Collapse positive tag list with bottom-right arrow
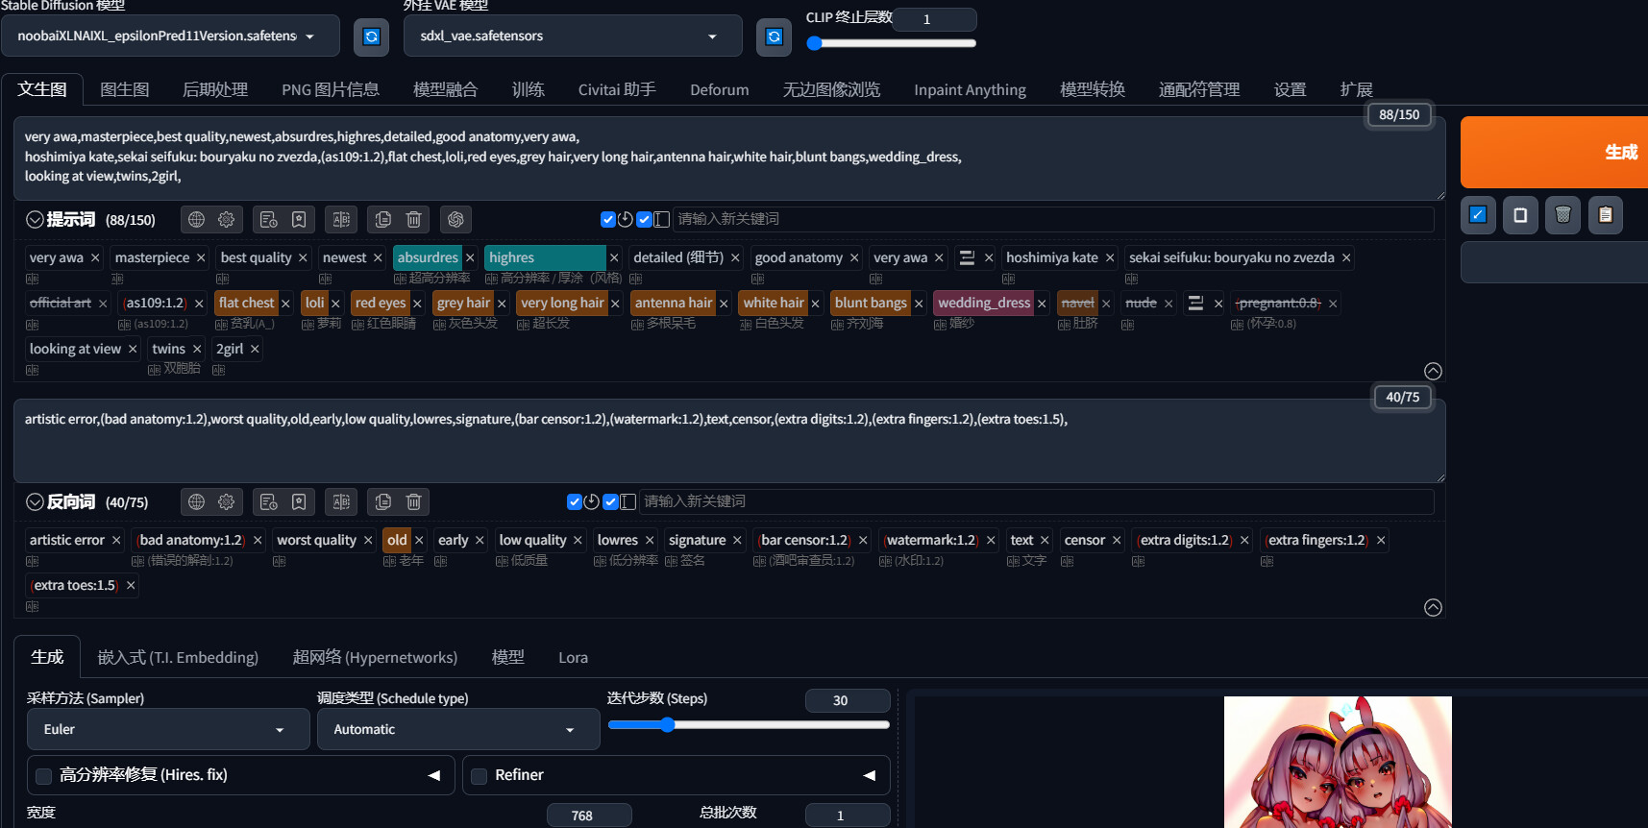This screenshot has width=1648, height=828. tap(1433, 371)
